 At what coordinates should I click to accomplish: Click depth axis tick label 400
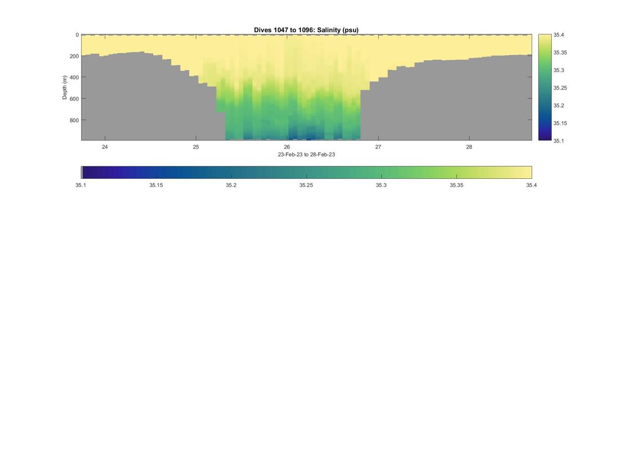74,77
